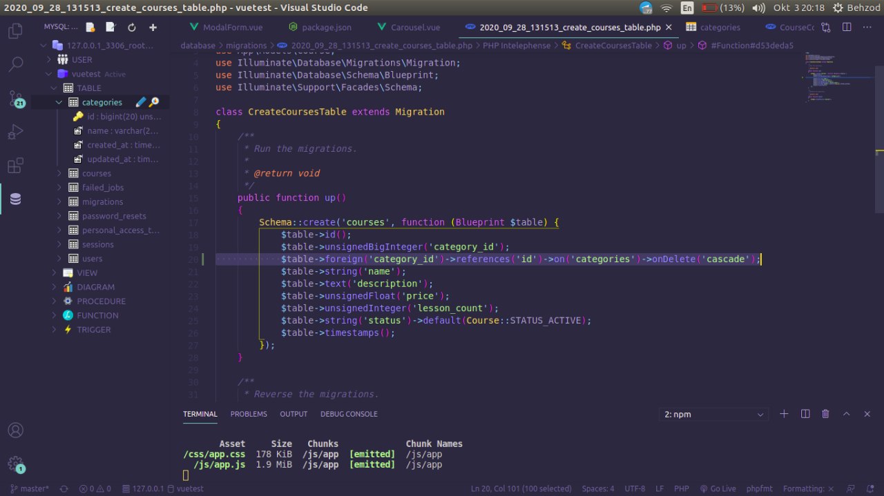Click the PHP language mode in the status bar
Image resolution: width=884 pixels, height=496 pixels.
[x=681, y=488]
